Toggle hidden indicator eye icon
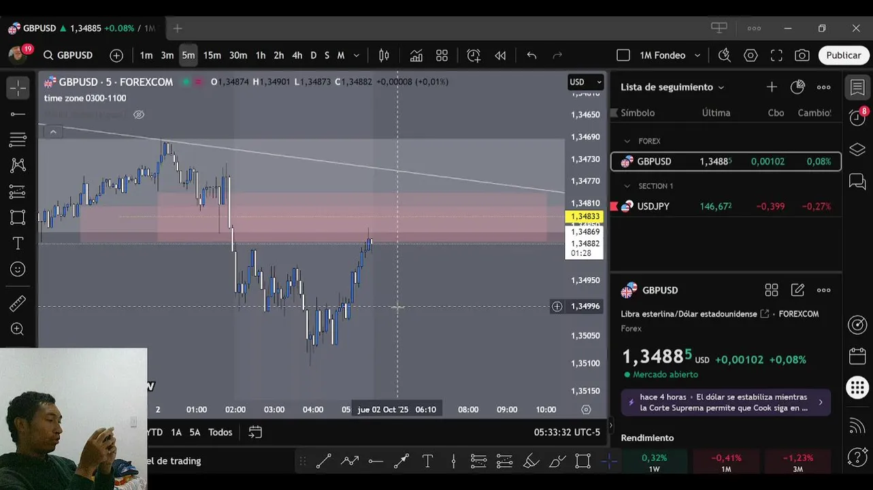The image size is (873, 490). 139,114
